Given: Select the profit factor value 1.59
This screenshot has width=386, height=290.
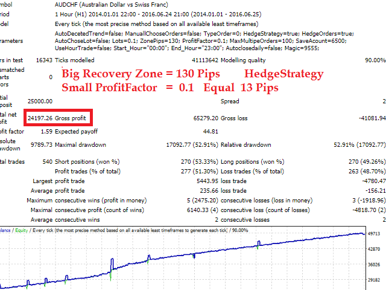Looking at the screenshot, I should pyautogui.click(x=46, y=132).
